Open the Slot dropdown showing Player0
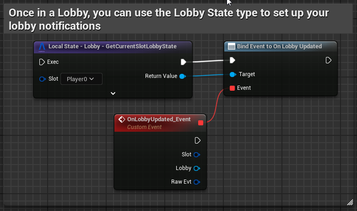 (x=81, y=79)
